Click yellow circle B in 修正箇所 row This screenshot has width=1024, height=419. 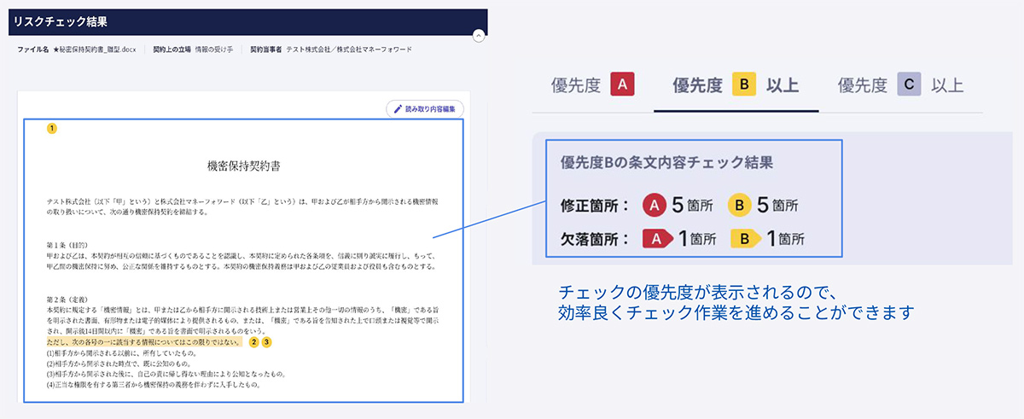[x=741, y=206]
